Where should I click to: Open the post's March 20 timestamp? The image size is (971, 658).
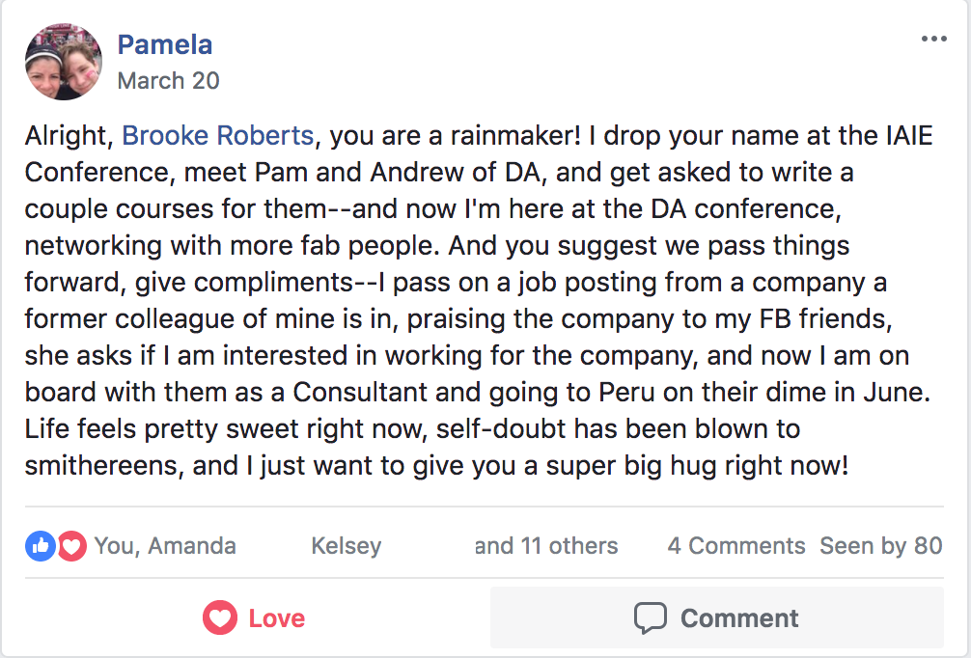click(168, 81)
